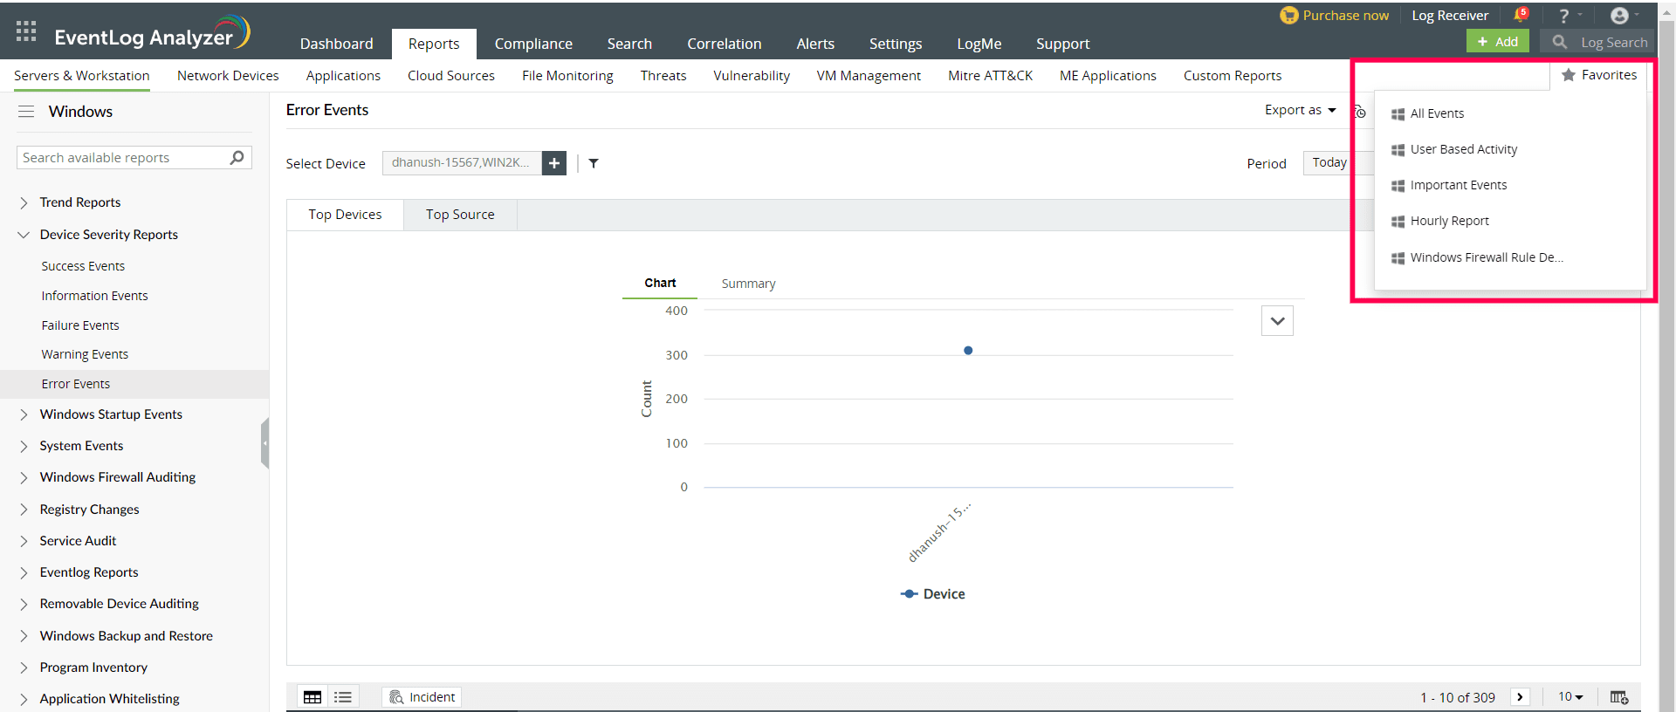Screen dimensions: 1676x712
Task: Expand Service Audit node
Action: tap(24, 541)
